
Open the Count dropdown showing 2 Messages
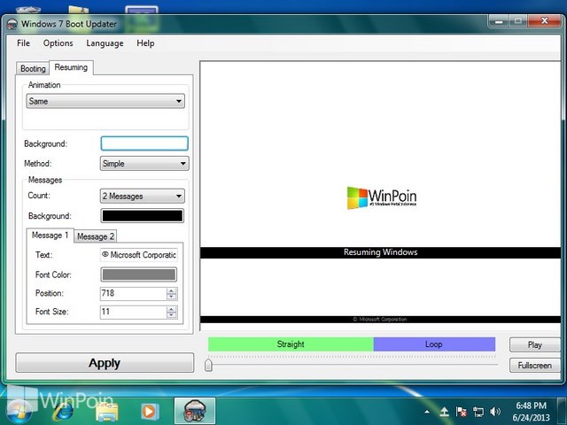(142, 196)
